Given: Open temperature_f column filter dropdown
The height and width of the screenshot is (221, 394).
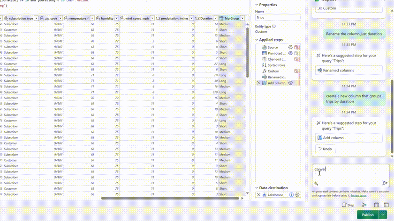Looking at the screenshot, I should [92, 18].
